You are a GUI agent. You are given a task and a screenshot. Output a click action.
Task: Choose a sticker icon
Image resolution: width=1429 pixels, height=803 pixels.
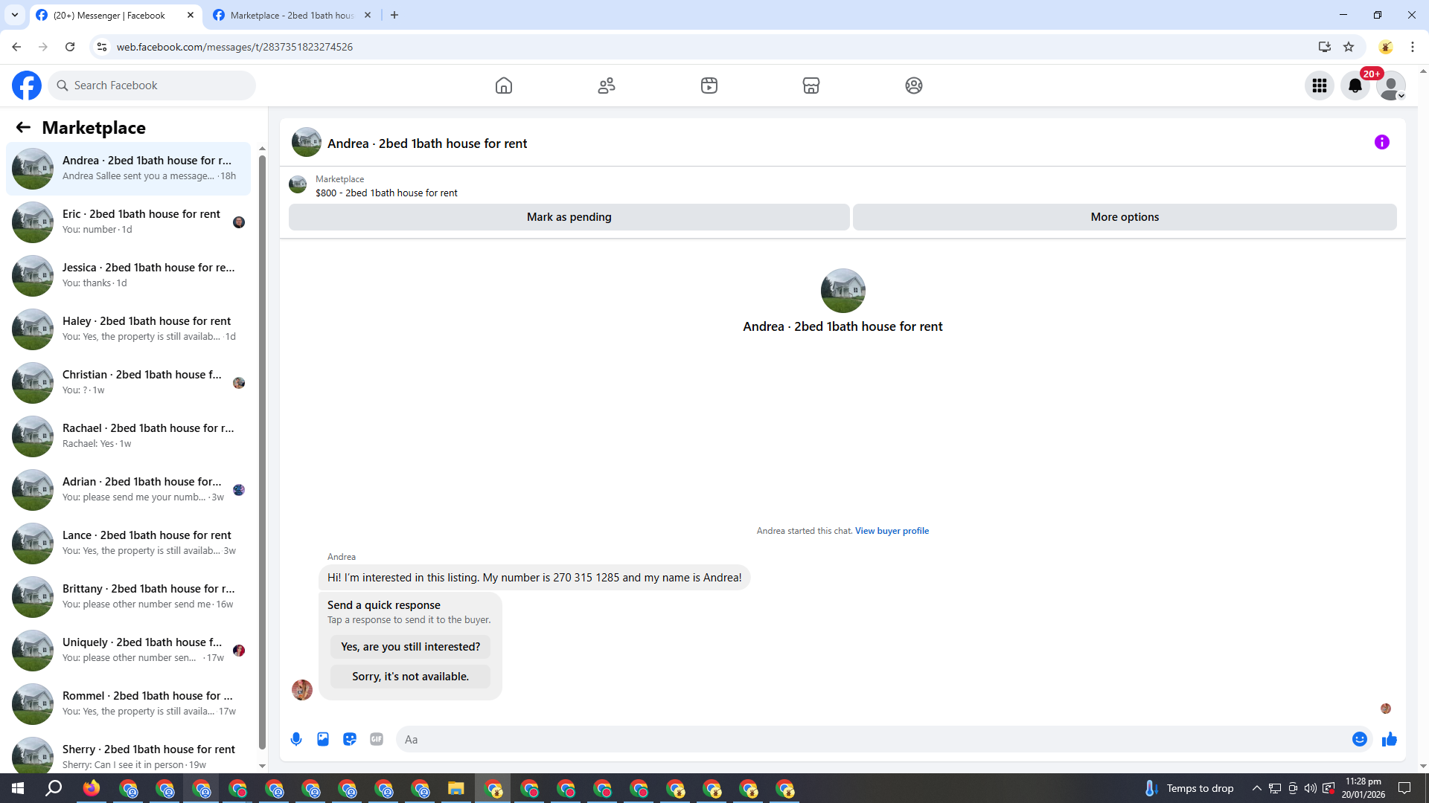click(x=350, y=739)
